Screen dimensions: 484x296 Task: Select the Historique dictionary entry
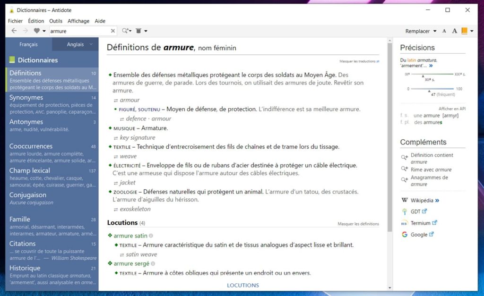[x=52, y=275]
